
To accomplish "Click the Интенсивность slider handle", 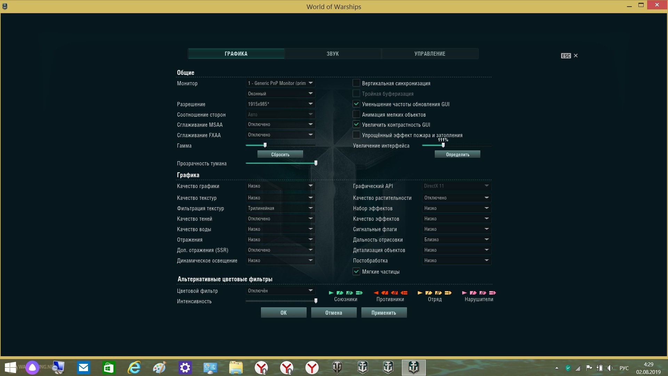I will click(316, 301).
